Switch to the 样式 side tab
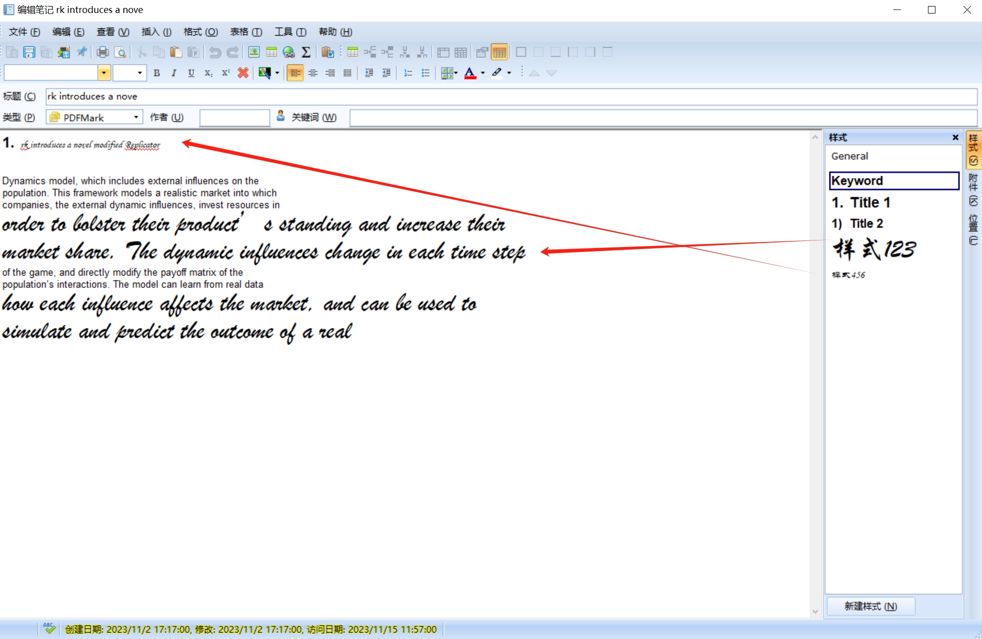 coord(973,149)
